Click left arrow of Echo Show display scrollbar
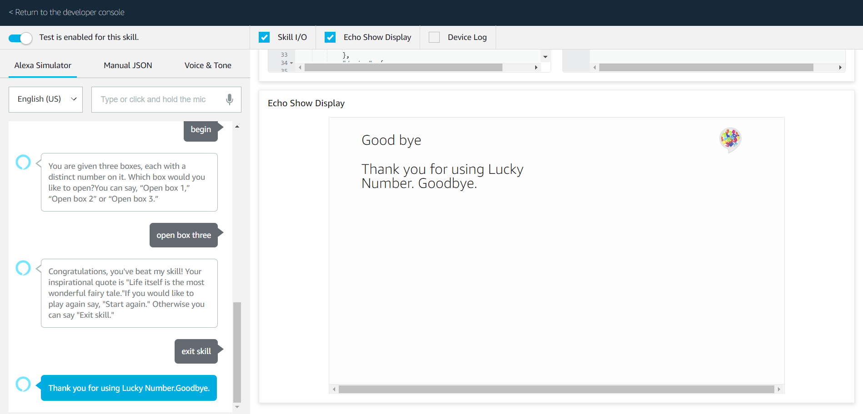 pos(334,389)
